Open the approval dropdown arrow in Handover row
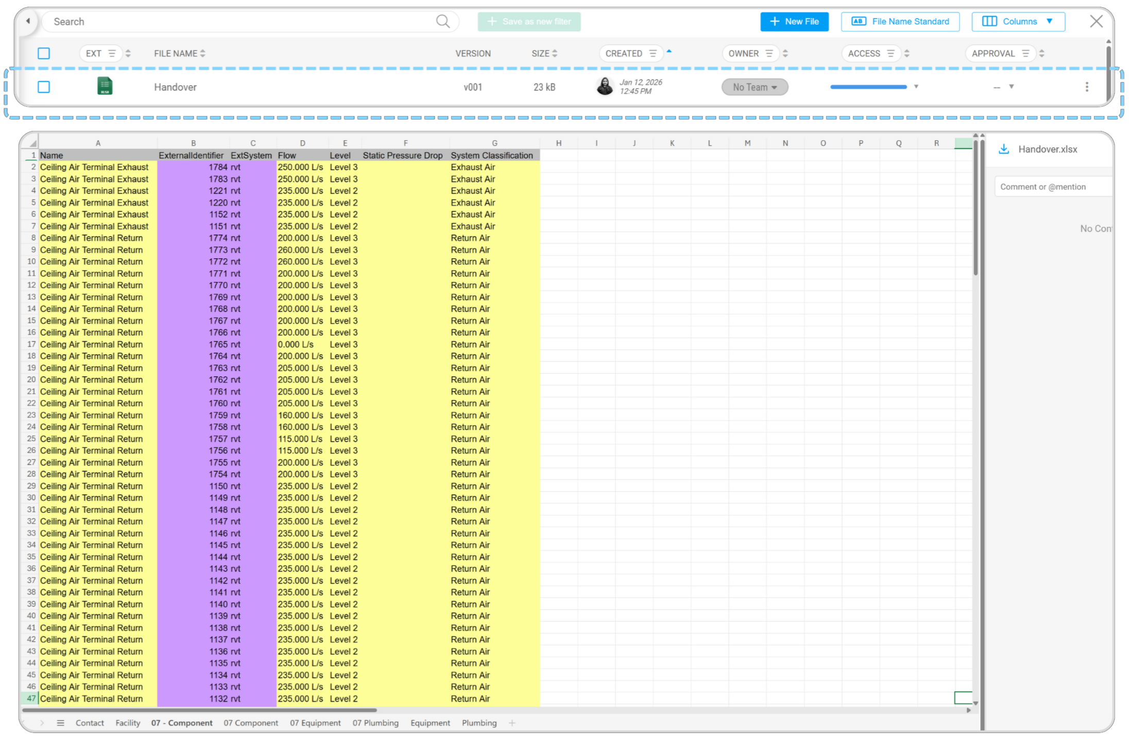1130x737 pixels. pos(1012,87)
